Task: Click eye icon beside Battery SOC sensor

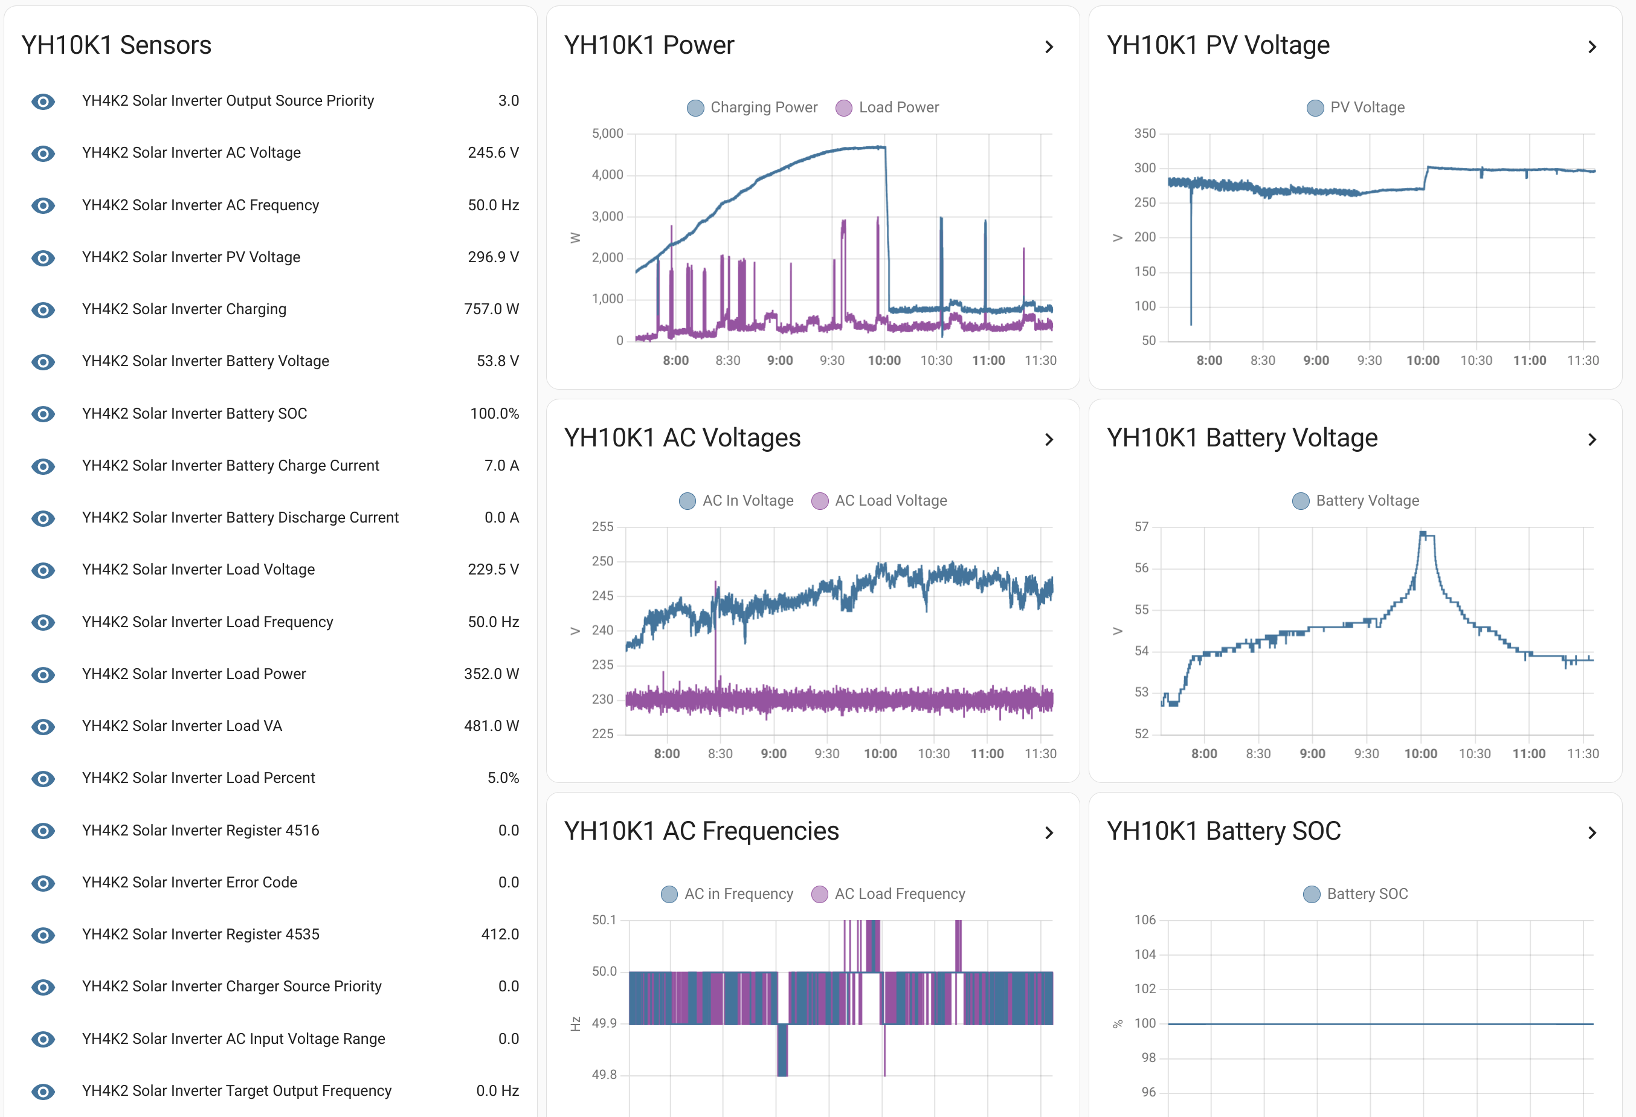Action: tap(43, 414)
